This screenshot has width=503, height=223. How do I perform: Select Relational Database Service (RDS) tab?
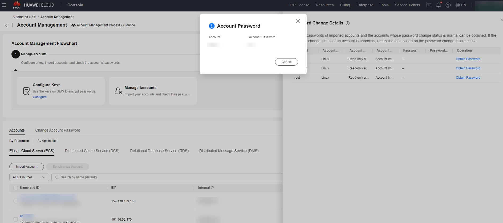tap(159, 151)
